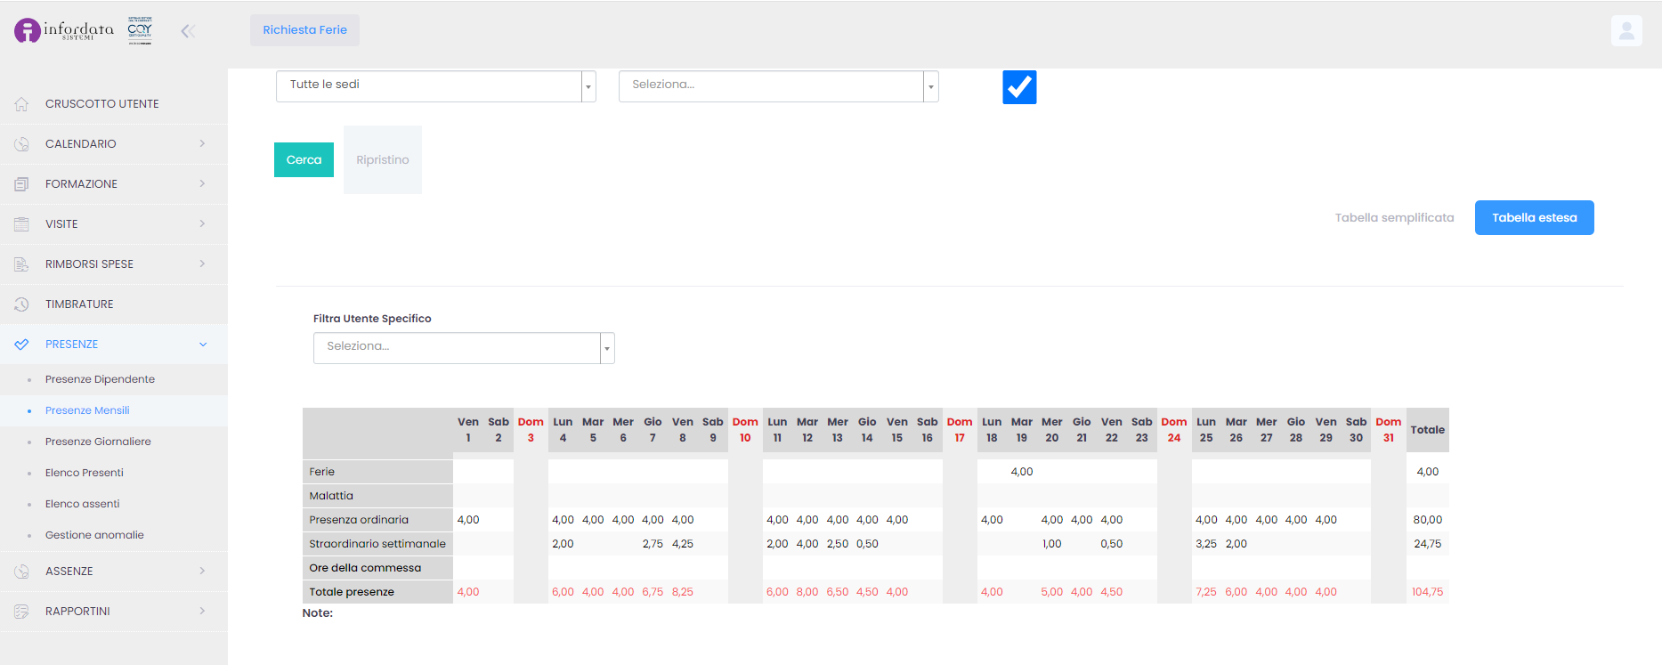Click the Totale presenze total 104,75
This screenshot has width=1662, height=665.
pos(1427,592)
